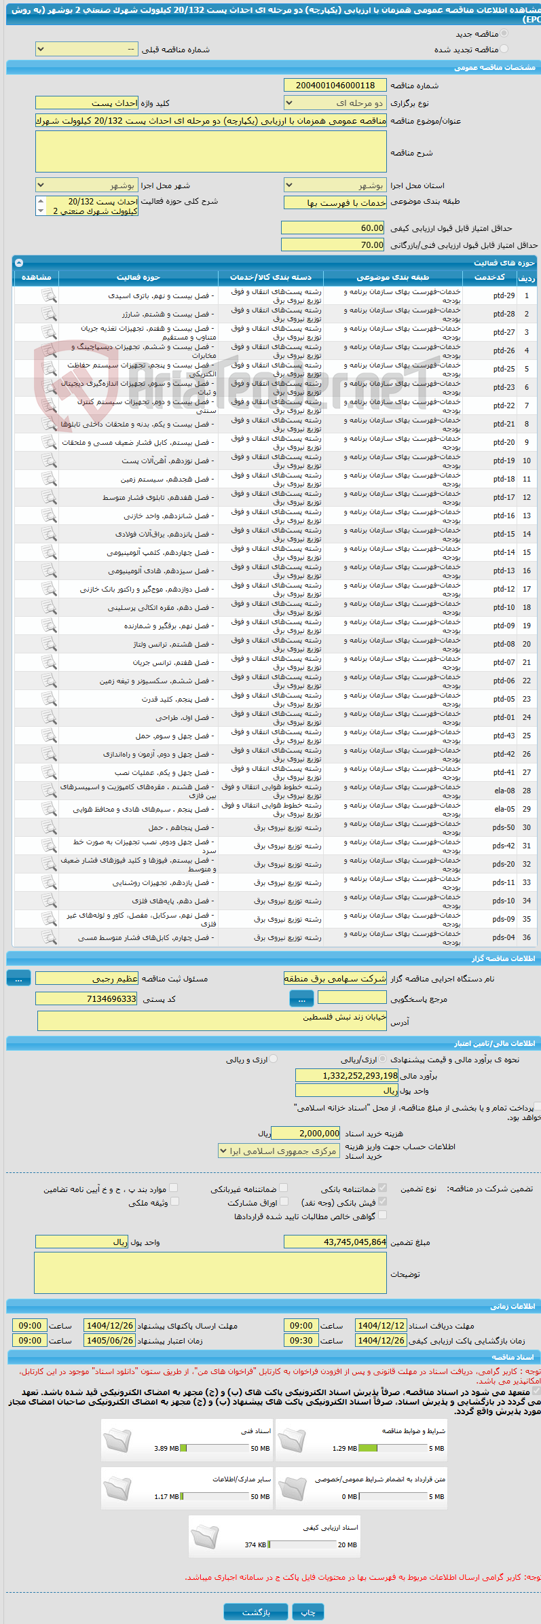The width and height of the screenshot is (541, 1624).
Task: Select ارزی و ریالی radio option
Action: coord(273,1059)
